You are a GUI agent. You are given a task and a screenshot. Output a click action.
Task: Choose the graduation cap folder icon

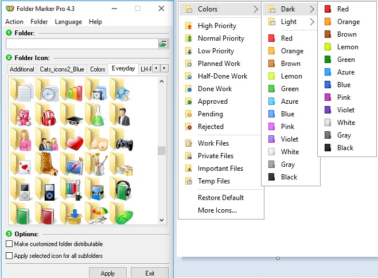[72, 115]
